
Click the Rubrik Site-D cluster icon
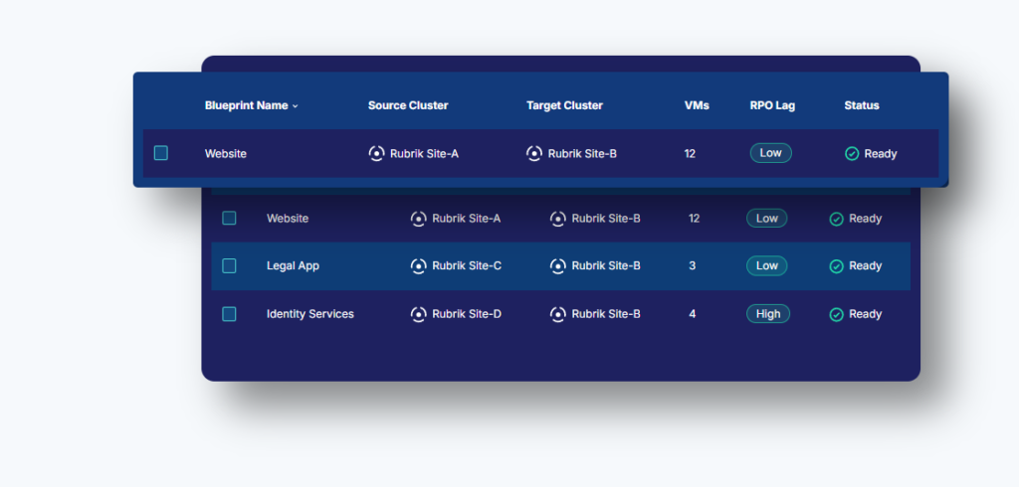(418, 314)
